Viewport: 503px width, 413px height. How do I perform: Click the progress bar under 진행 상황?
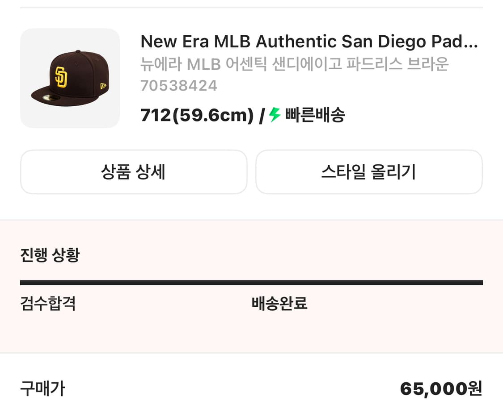point(251,282)
